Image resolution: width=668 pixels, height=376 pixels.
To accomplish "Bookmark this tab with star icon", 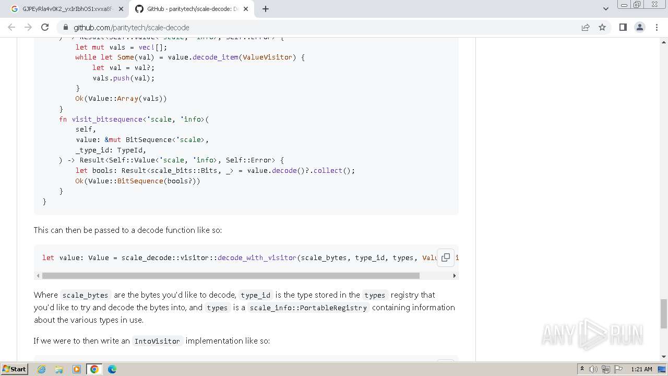I will tap(602, 27).
